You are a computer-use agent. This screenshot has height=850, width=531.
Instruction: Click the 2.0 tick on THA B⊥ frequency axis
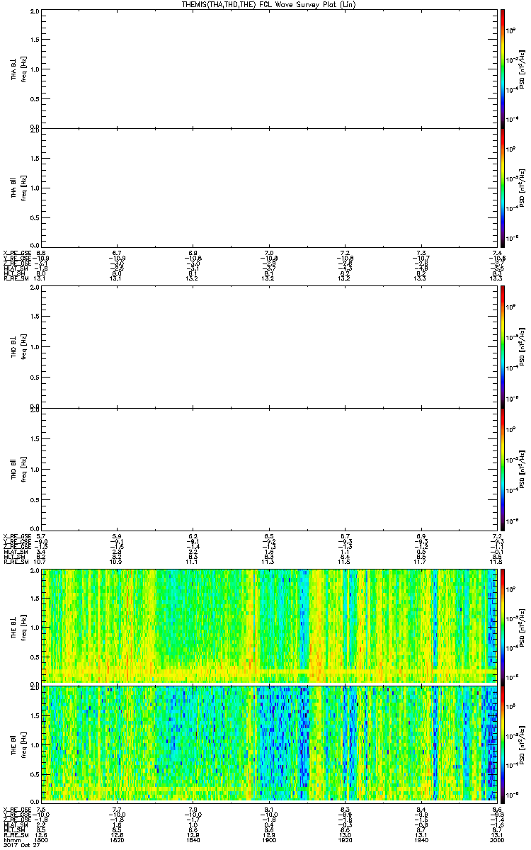[x=35, y=12]
